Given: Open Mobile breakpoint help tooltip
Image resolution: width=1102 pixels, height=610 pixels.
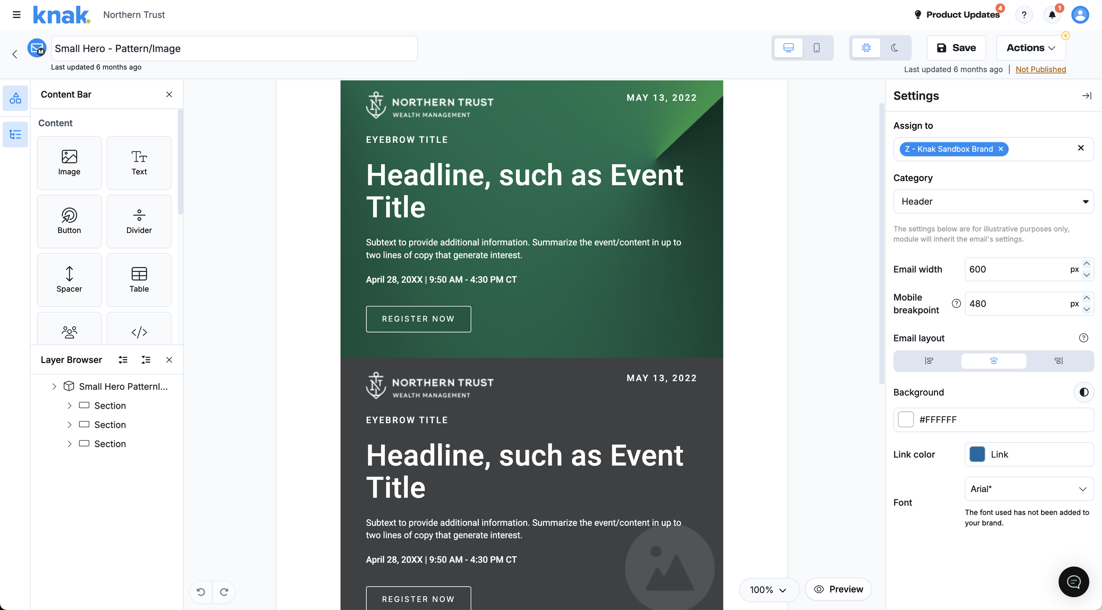Looking at the screenshot, I should point(956,303).
